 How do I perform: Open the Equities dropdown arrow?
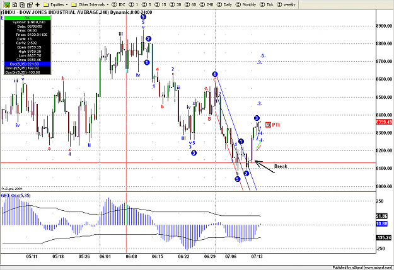tap(67, 5)
